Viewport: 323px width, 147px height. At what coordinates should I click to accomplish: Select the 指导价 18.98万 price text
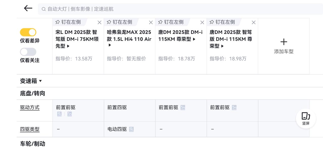228,59
